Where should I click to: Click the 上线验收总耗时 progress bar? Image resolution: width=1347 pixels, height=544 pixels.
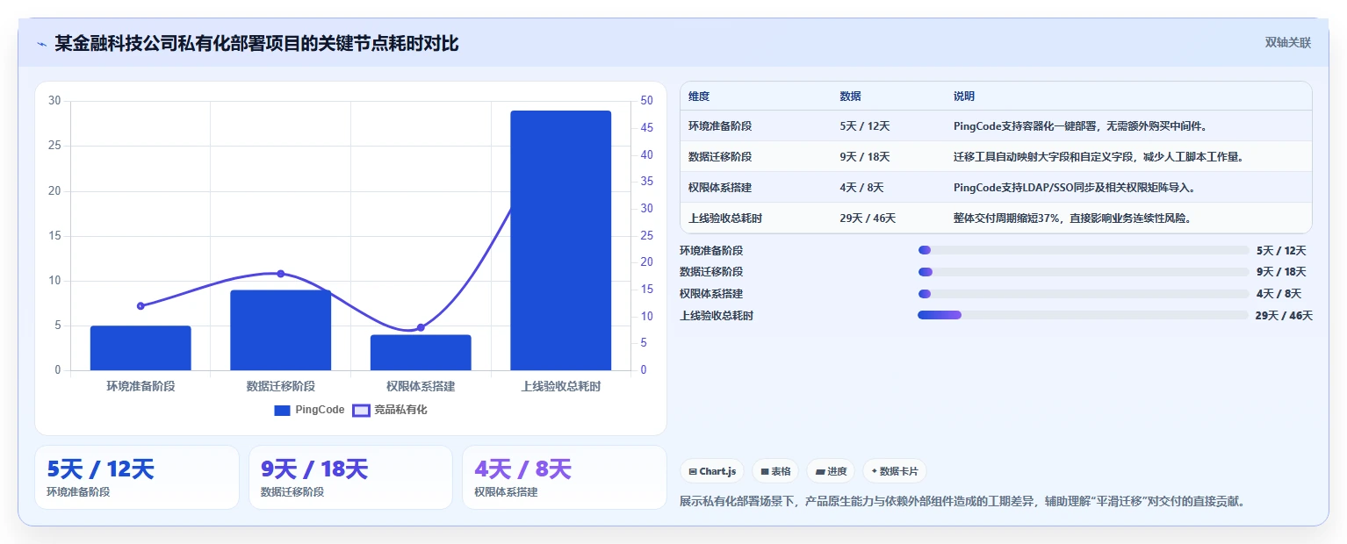1083,315
